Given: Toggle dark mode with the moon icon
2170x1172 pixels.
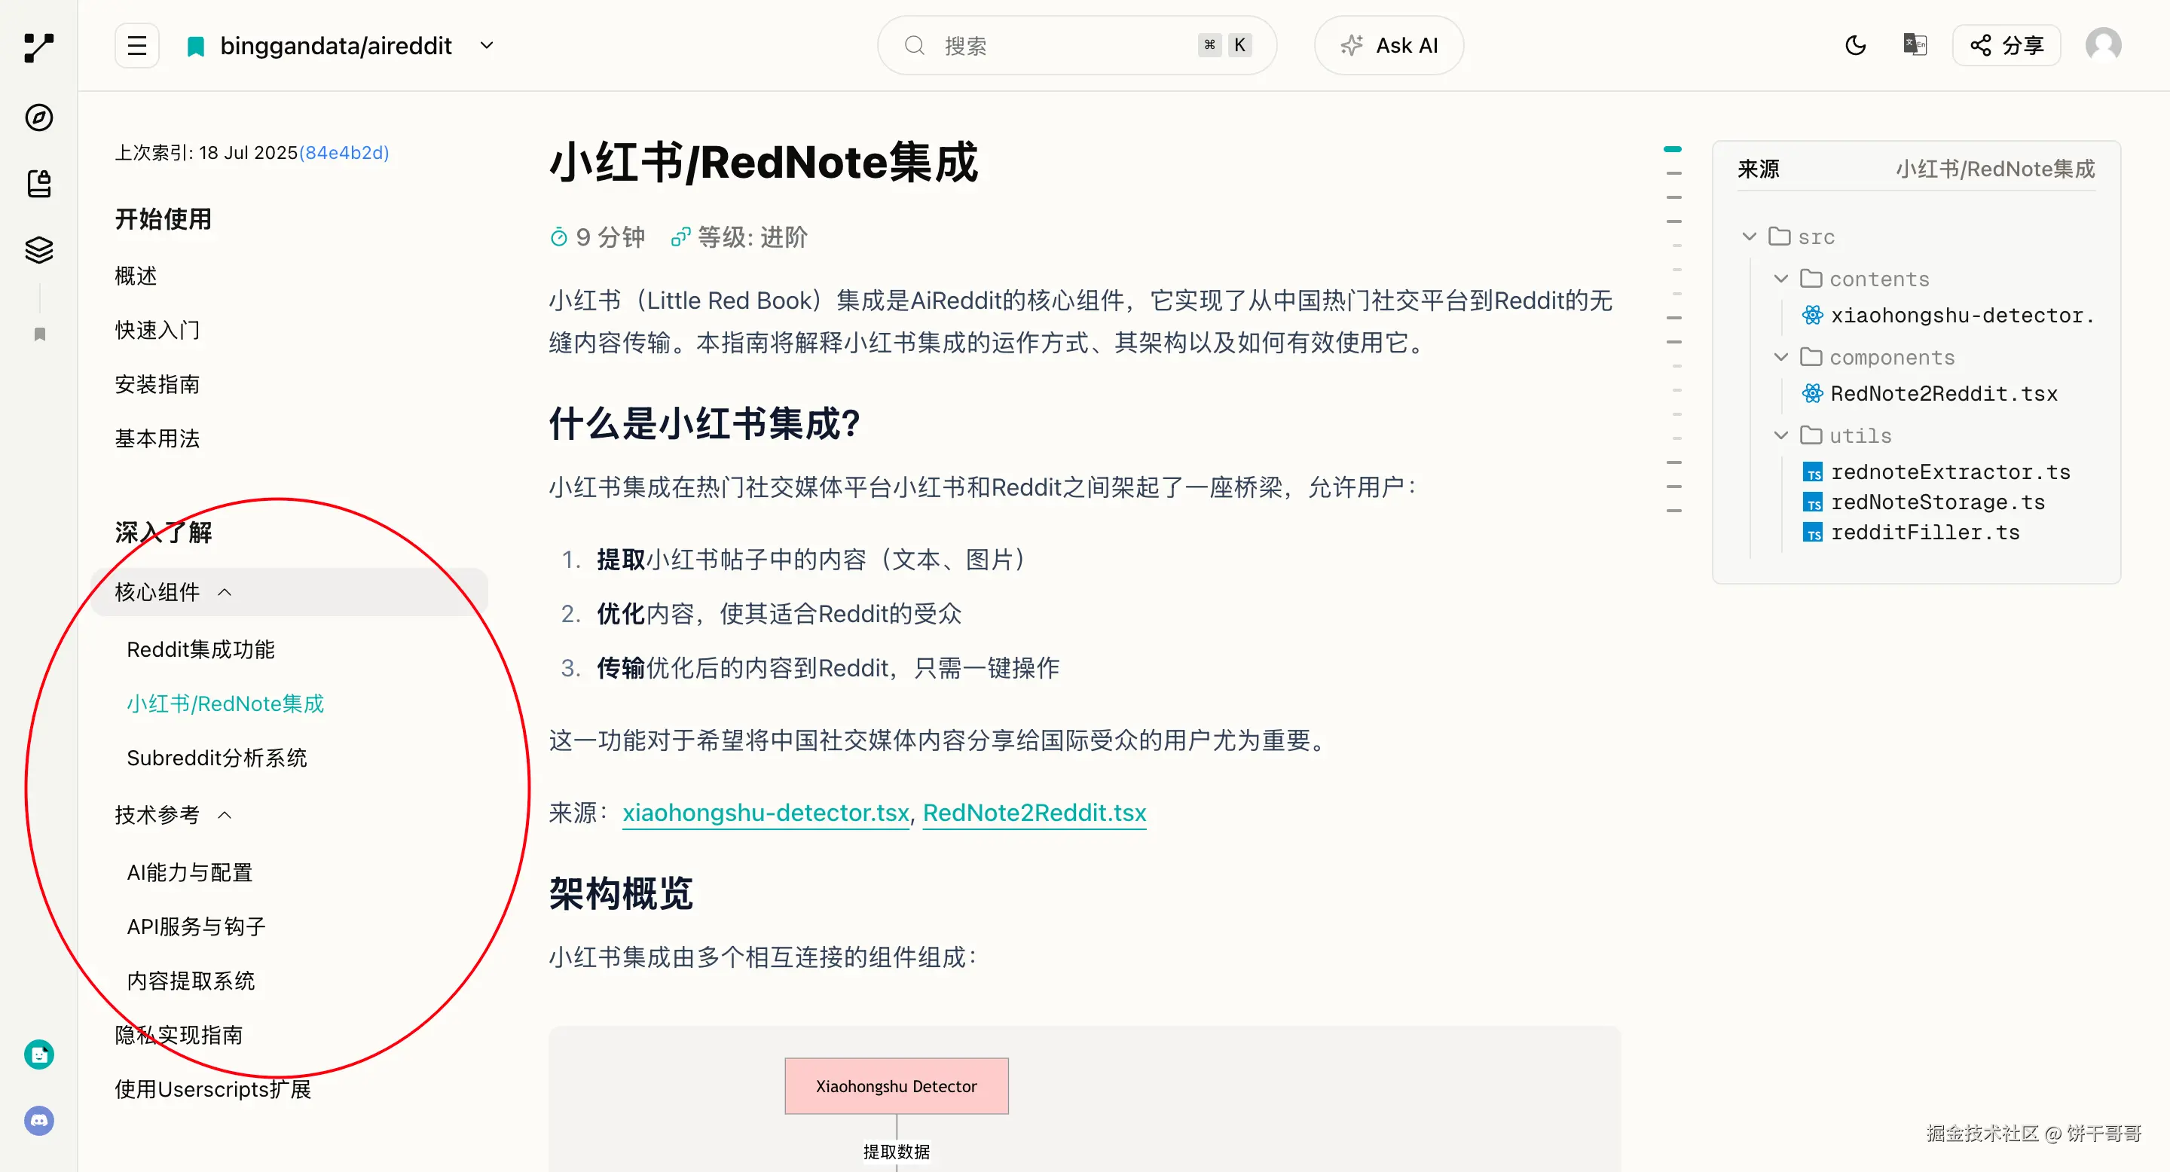Looking at the screenshot, I should click(x=1855, y=45).
